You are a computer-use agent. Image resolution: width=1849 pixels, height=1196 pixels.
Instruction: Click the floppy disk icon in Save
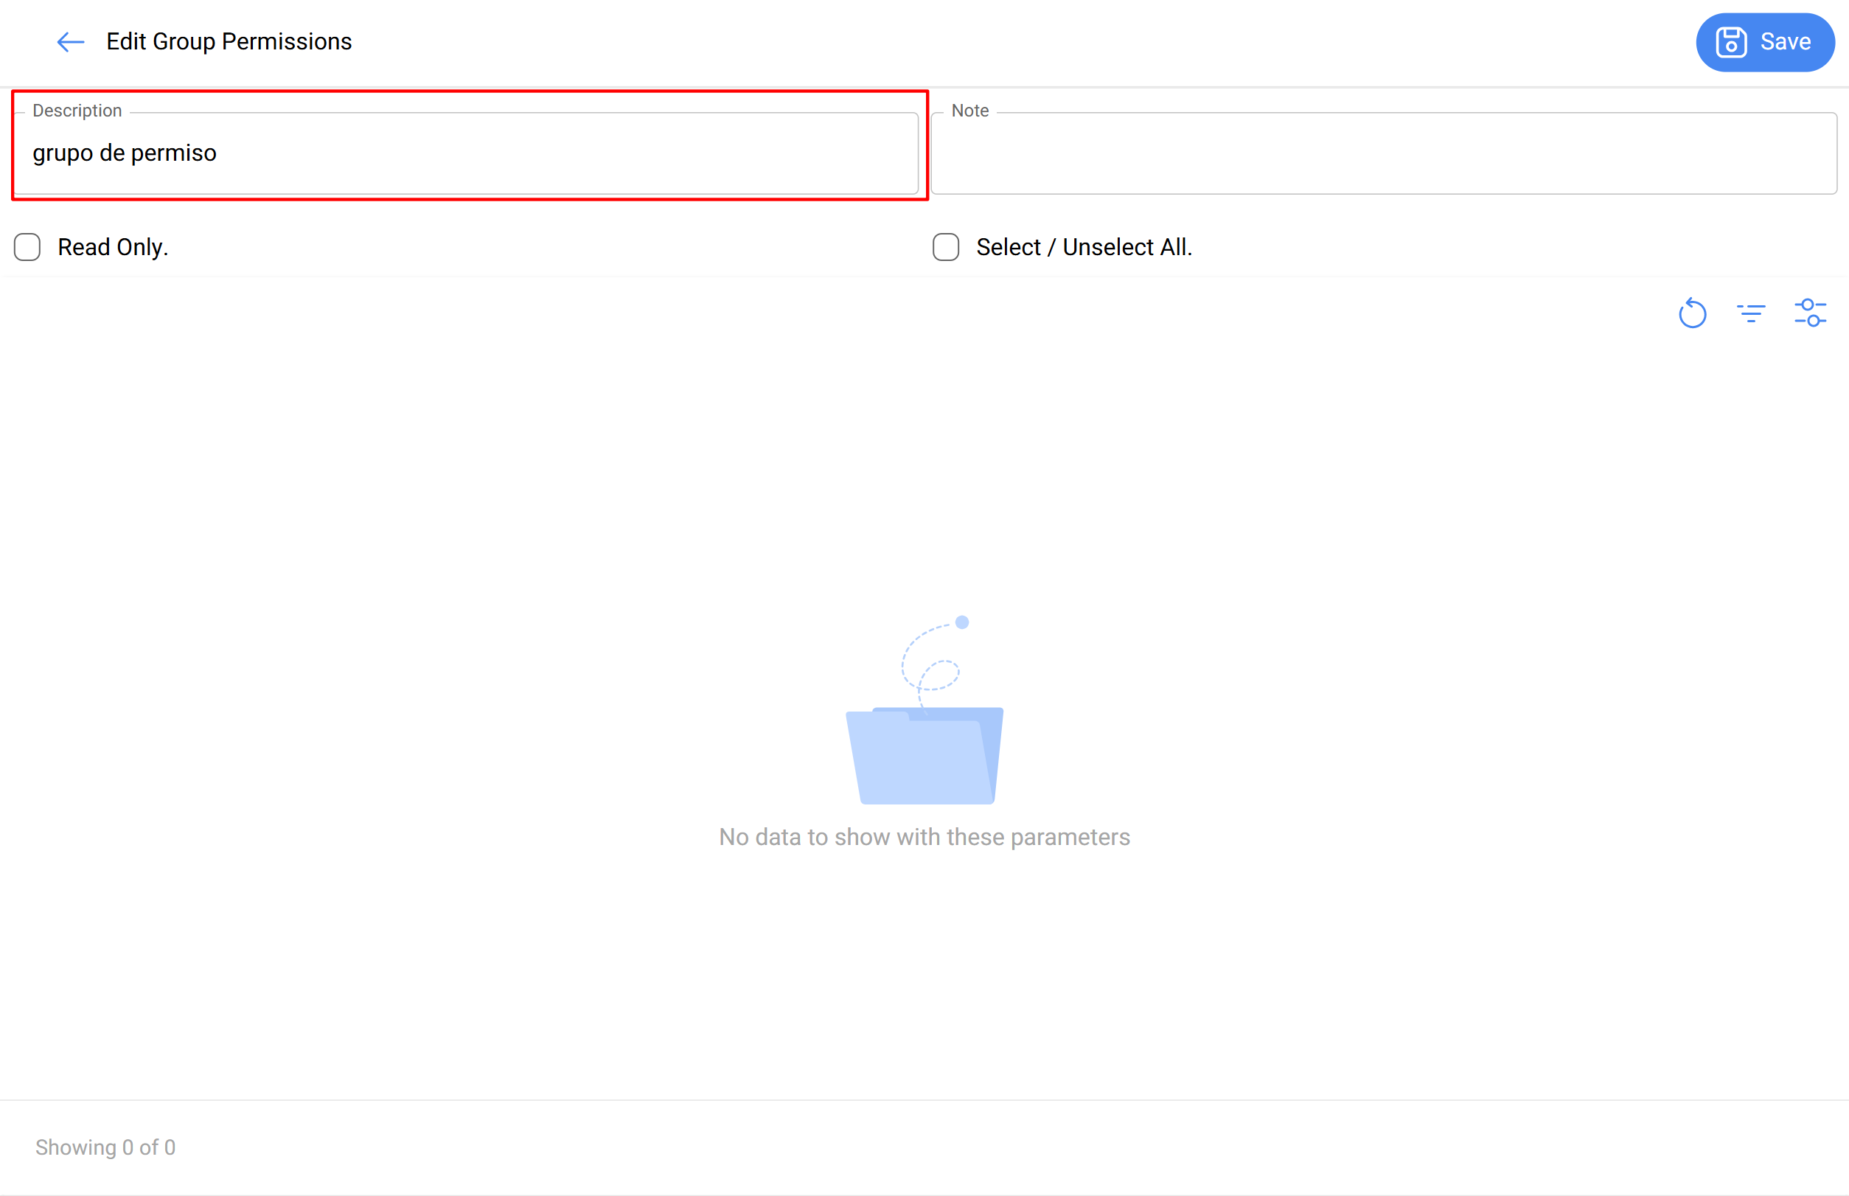click(1731, 42)
